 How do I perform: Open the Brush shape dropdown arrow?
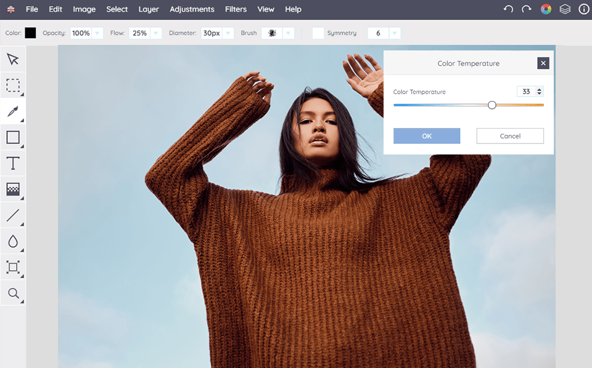click(x=288, y=33)
